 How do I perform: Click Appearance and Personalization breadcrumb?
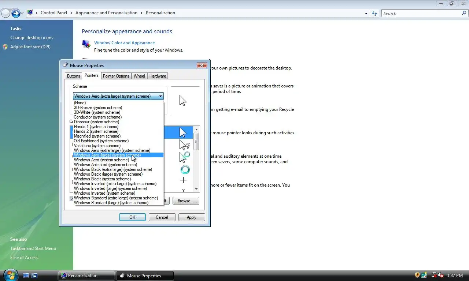coord(106,13)
